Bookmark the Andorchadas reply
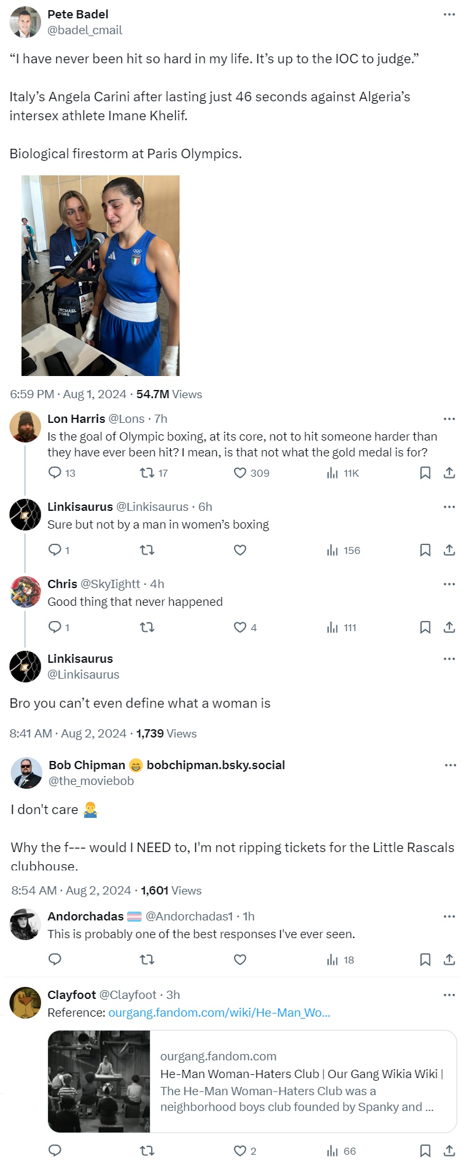Image resolution: width=466 pixels, height=1161 pixels. pos(425,960)
